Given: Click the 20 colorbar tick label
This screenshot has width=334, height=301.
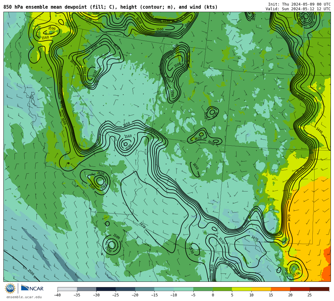Looking at the screenshot, I should pos(290,295).
